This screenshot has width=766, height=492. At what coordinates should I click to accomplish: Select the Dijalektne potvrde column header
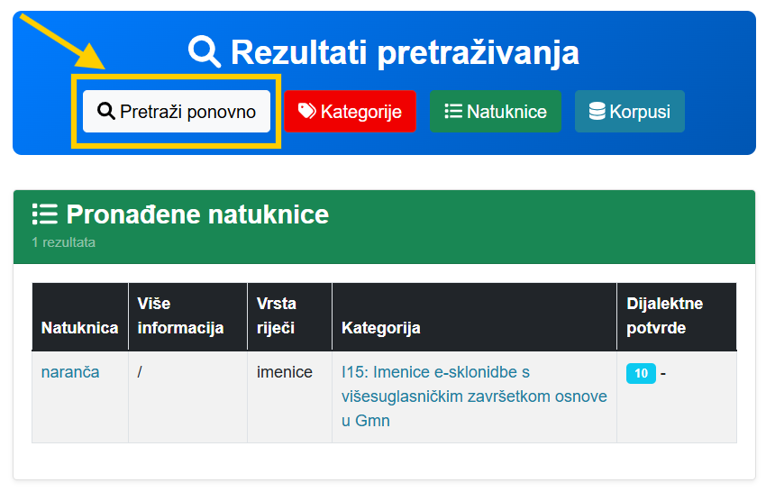(665, 315)
